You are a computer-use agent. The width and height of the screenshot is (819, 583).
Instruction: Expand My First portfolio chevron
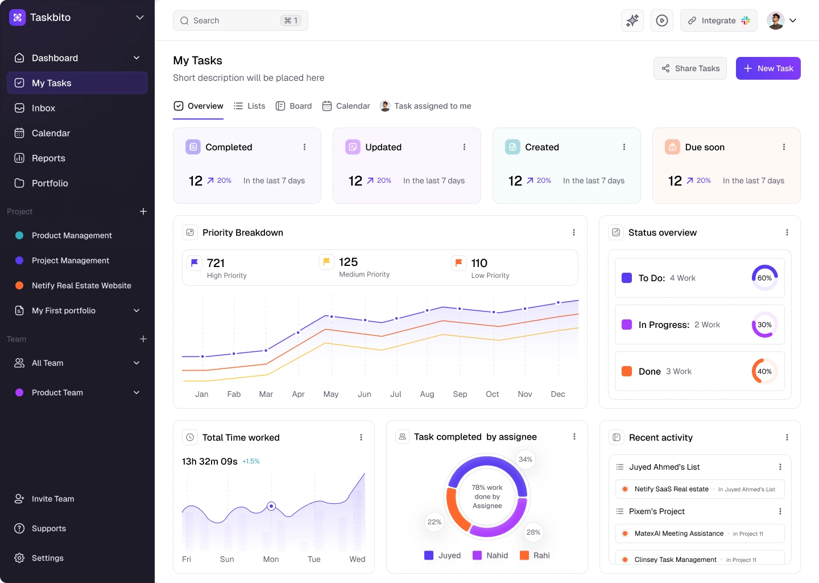tap(136, 310)
